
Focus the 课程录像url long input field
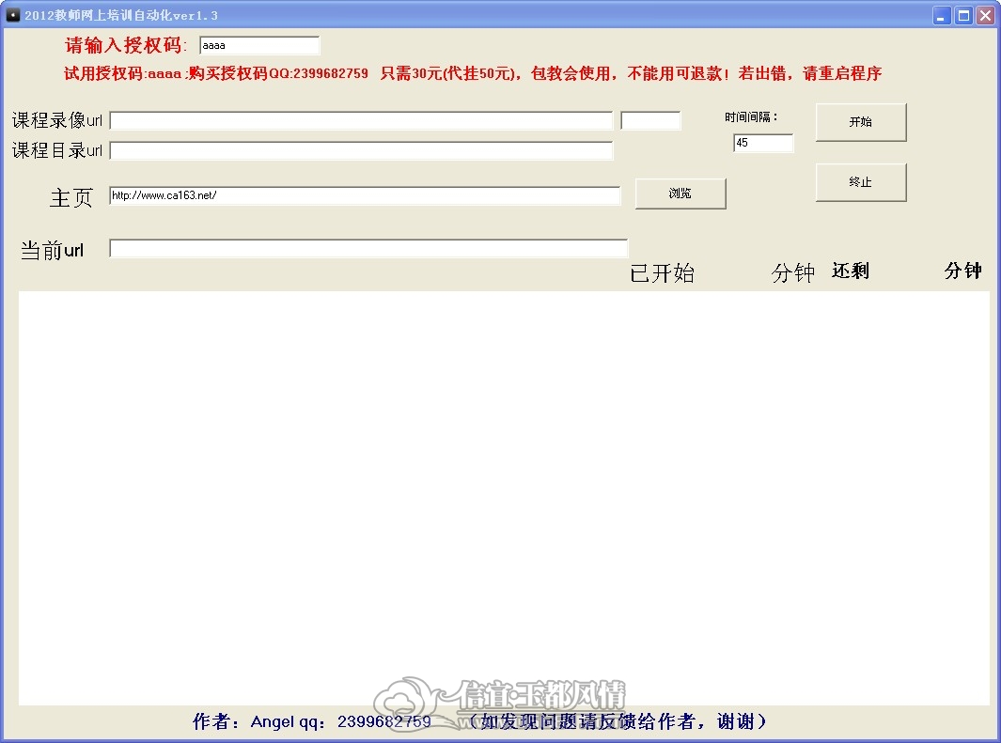pyautogui.click(x=361, y=120)
